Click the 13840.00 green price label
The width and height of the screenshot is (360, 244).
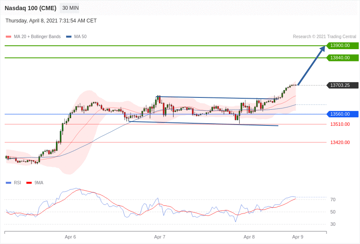(x=342, y=58)
